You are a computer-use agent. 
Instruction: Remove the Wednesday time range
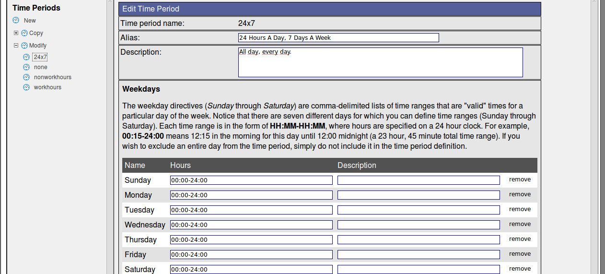tap(520, 224)
